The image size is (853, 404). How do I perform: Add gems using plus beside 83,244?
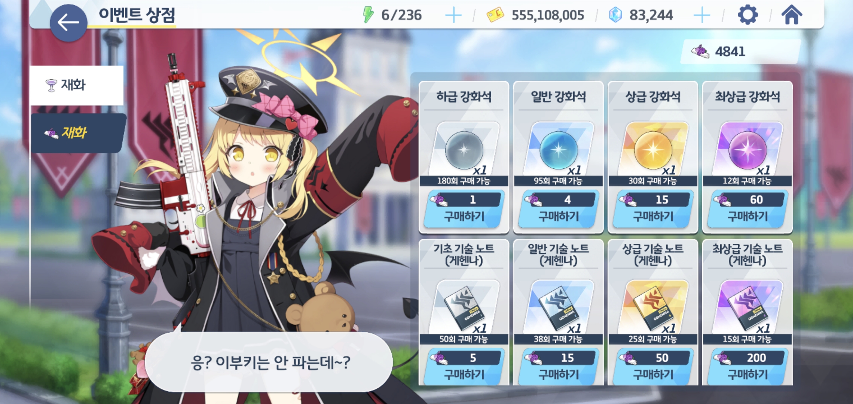(x=701, y=15)
